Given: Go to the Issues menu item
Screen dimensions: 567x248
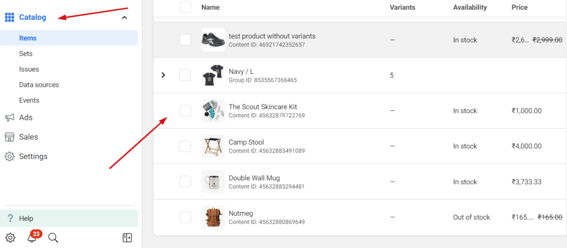Looking at the screenshot, I should coord(29,69).
